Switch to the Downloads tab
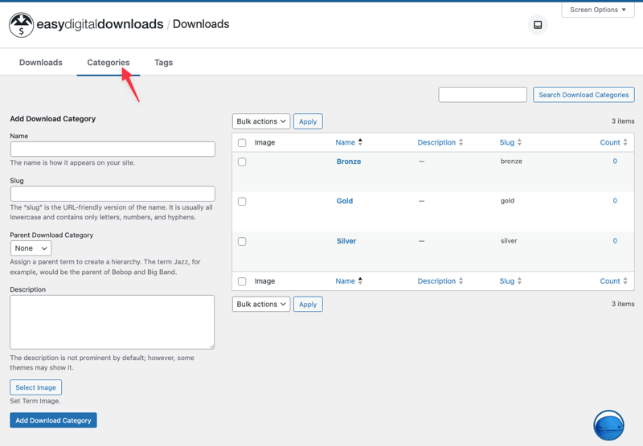Image resolution: width=643 pixels, height=446 pixels. click(41, 63)
